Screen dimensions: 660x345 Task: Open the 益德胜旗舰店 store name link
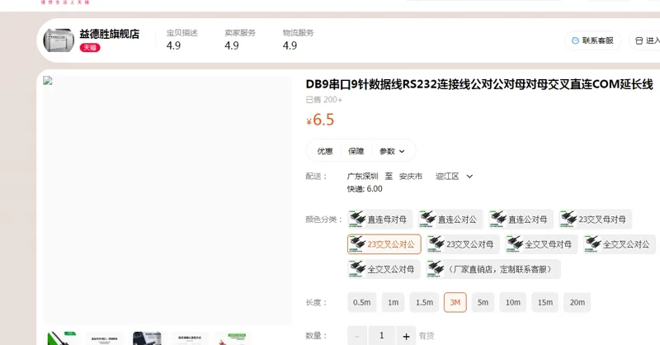110,34
